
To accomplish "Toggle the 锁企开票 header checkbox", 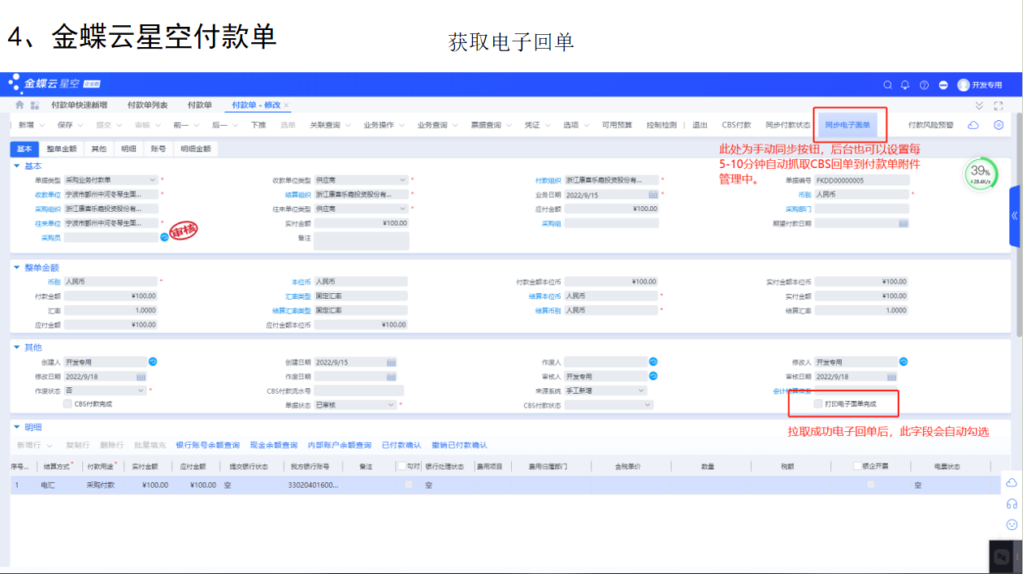I will point(858,466).
